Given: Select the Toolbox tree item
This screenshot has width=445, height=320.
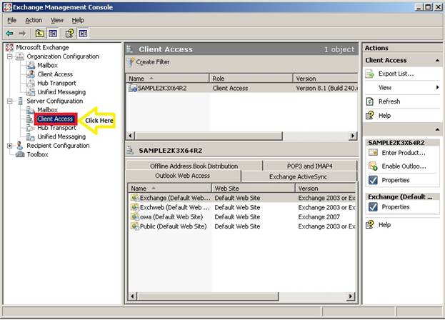Looking at the screenshot, I should pyautogui.click(x=37, y=154).
